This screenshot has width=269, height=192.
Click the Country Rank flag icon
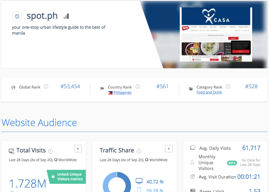coord(102,89)
